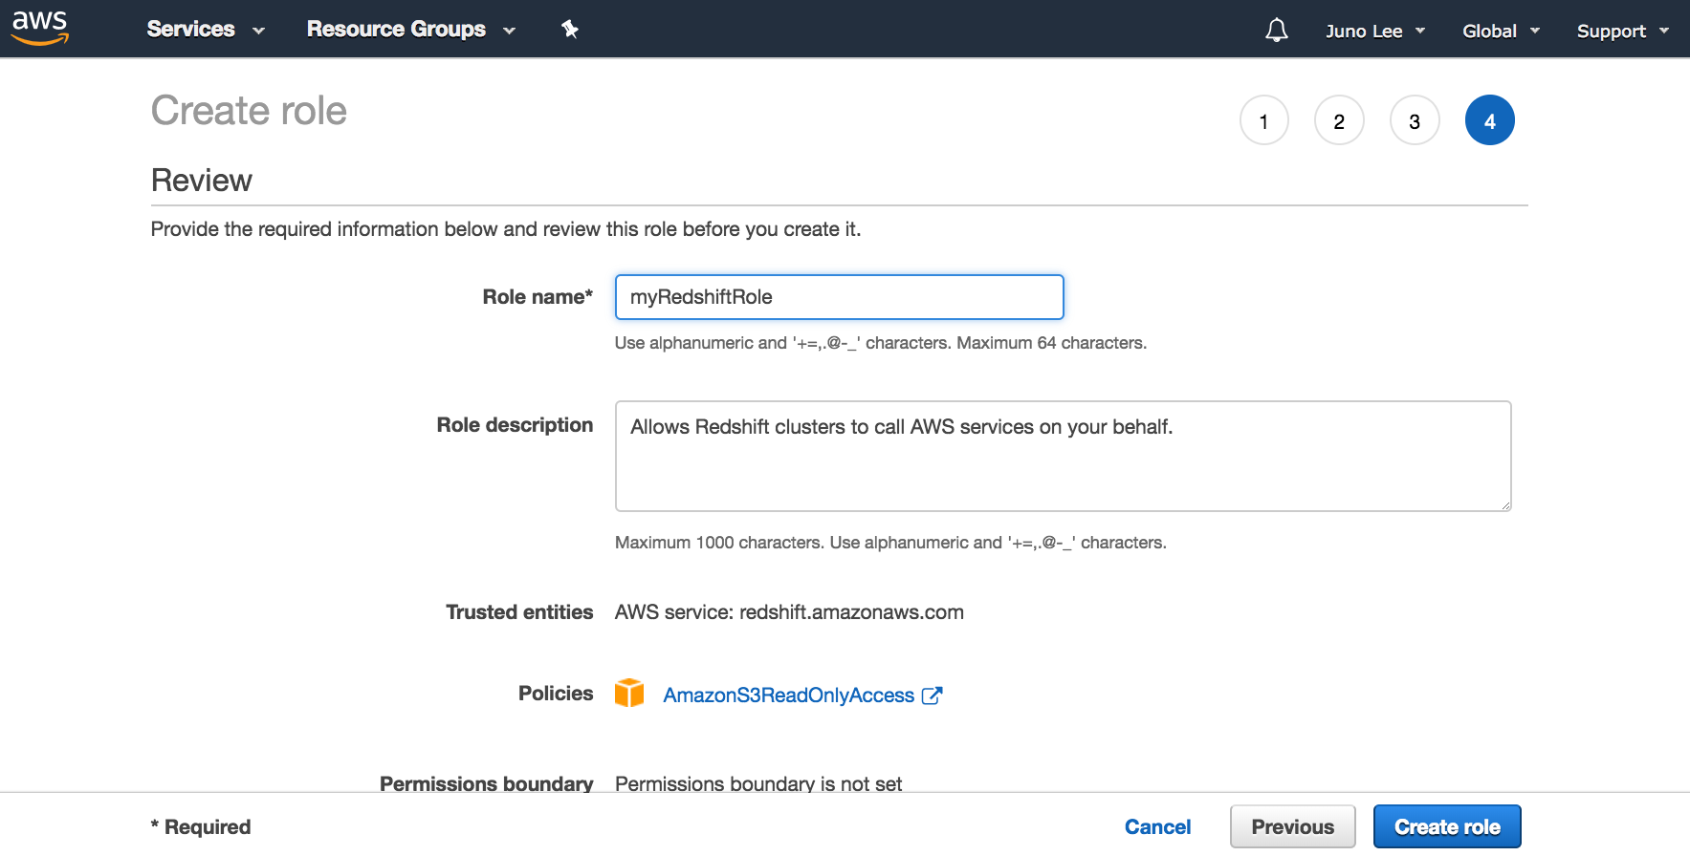1690x856 pixels.
Task: Go to step 1 circle
Action: (x=1263, y=121)
